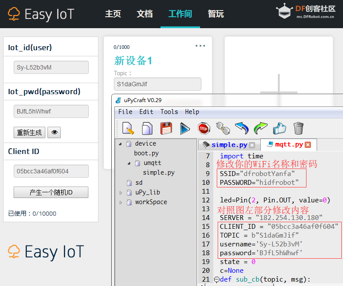Viewport: 343px width, 286px height.
Task: Click the Iot_pwd password input field
Action: click(x=51, y=111)
